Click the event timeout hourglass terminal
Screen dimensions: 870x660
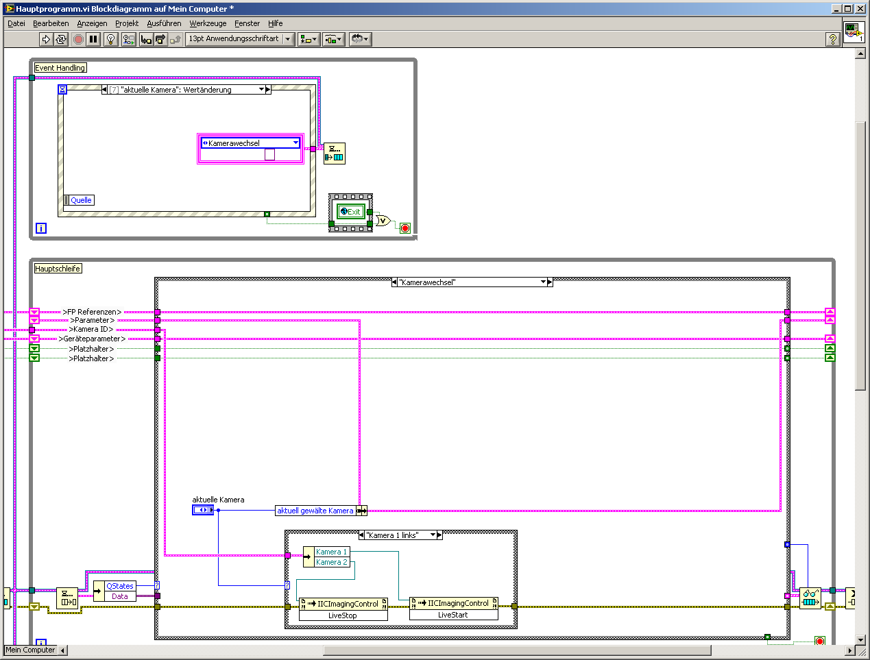[62, 89]
